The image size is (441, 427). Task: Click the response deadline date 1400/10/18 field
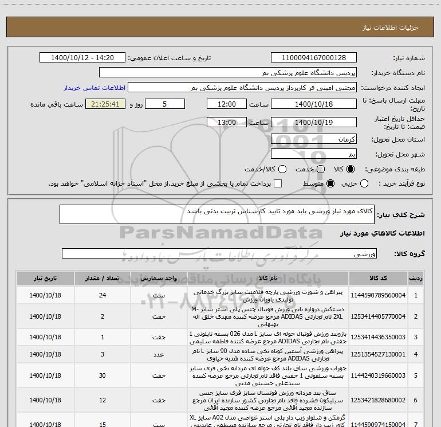coord(314,104)
